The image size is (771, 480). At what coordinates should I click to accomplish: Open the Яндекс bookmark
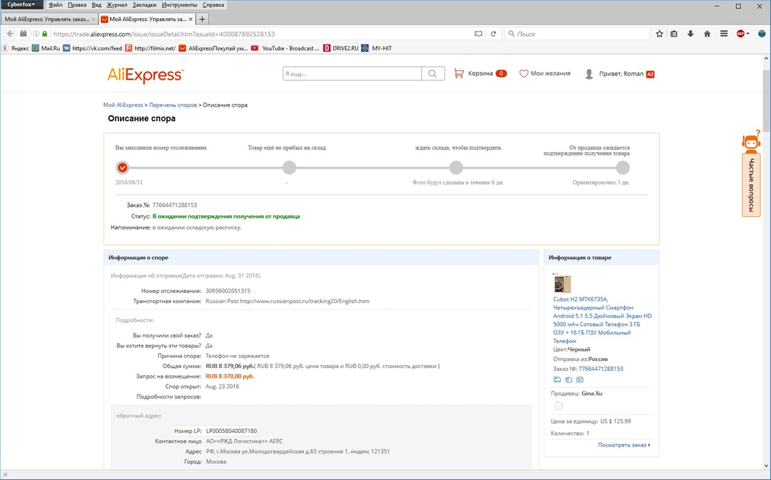click(15, 48)
